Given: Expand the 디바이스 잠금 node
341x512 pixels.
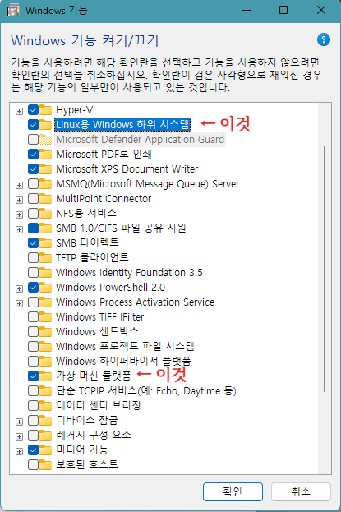Looking at the screenshot, I should [x=19, y=422].
